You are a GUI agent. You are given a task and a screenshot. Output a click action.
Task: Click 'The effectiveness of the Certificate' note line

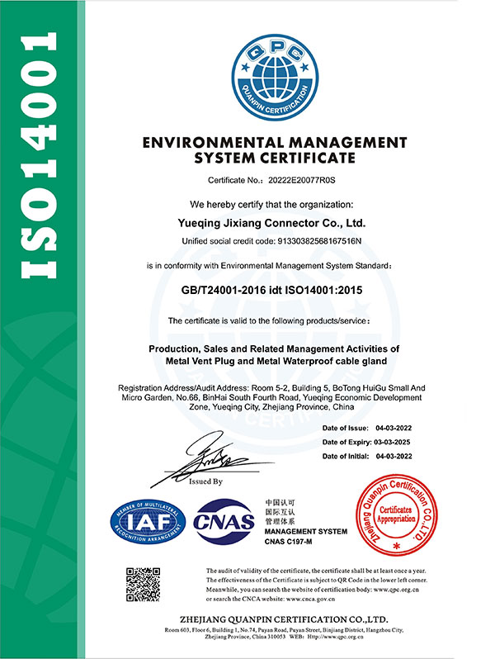(x=317, y=580)
